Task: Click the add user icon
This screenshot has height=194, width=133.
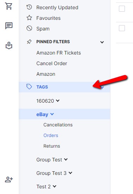Action: point(9,179)
